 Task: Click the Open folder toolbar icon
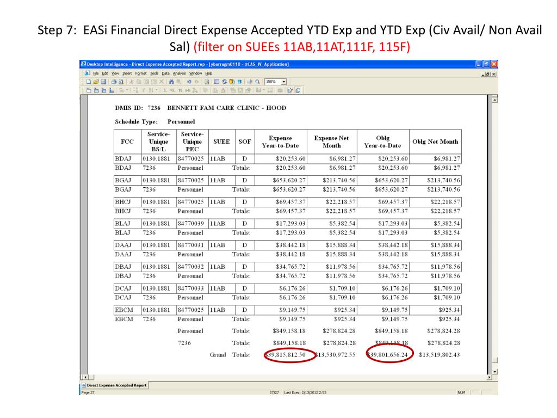(x=96, y=82)
